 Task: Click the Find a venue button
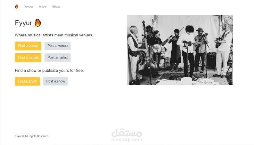tap(28, 46)
